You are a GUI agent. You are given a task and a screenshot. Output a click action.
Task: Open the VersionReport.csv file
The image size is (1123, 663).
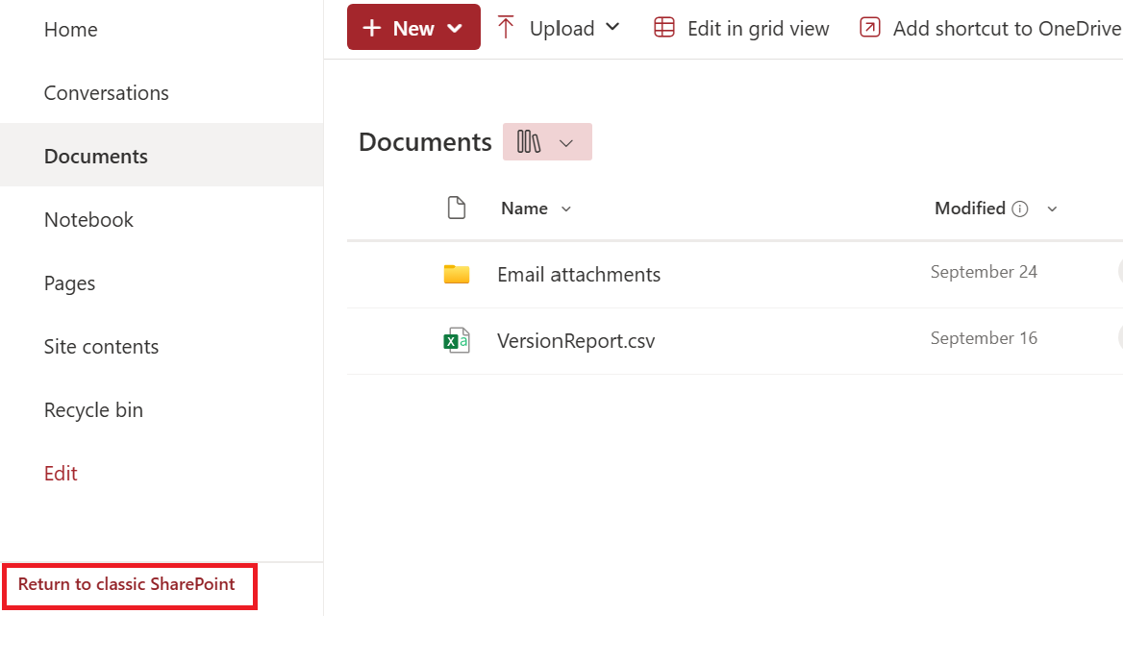coord(576,341)
